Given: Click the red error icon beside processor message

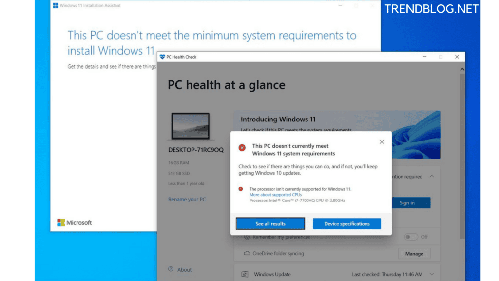Looking at the screenshot, I should coord(241,189).
